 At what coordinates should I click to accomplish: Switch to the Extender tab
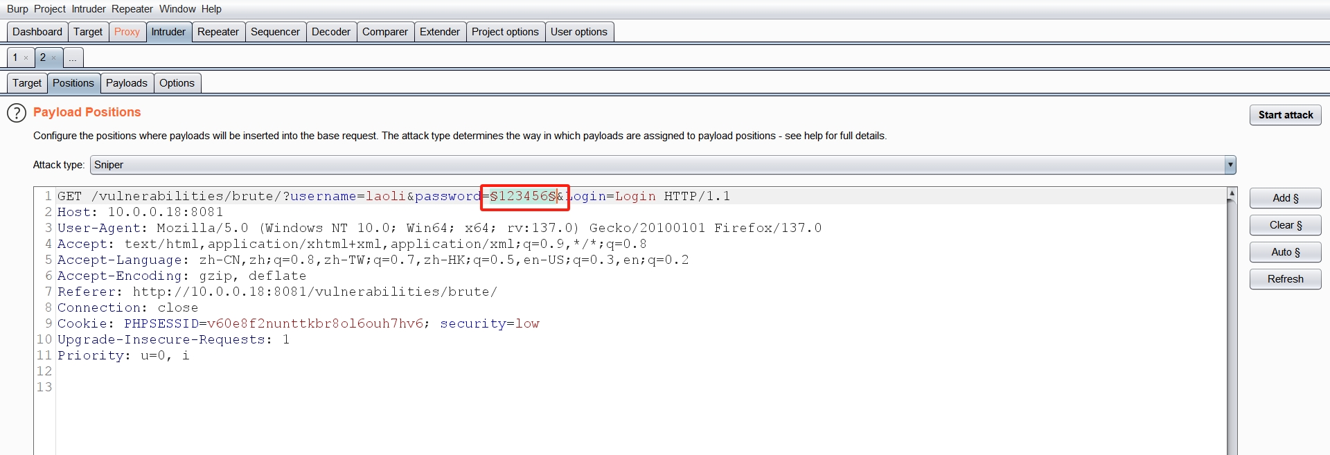click(440, 32)
